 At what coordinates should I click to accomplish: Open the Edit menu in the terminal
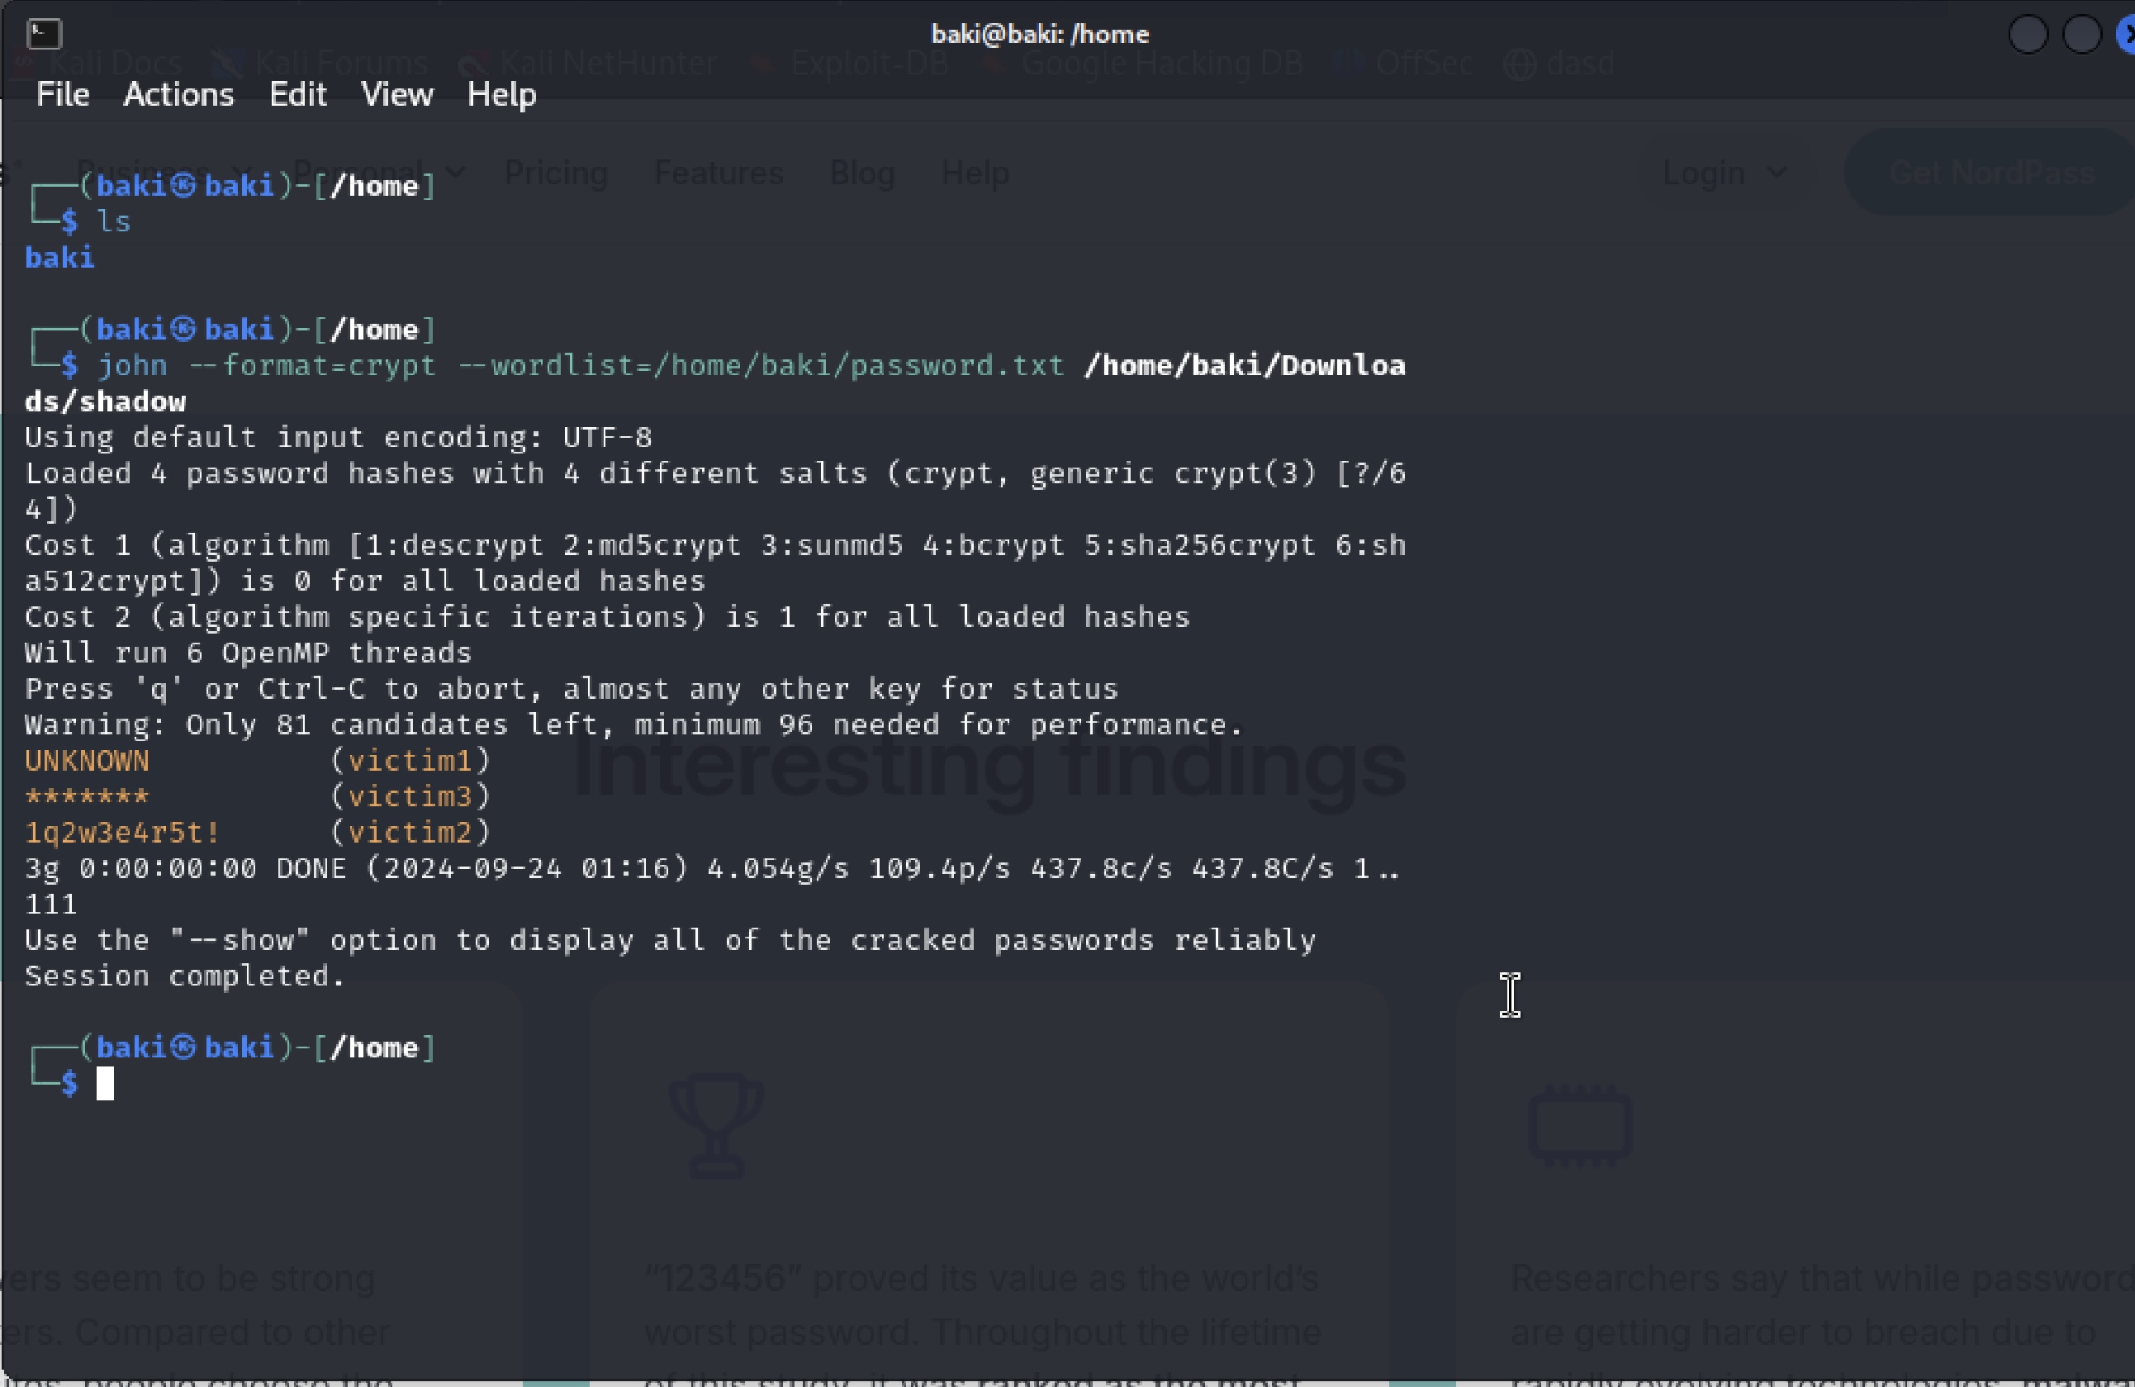pyautogui.click(x=297, y=94)
